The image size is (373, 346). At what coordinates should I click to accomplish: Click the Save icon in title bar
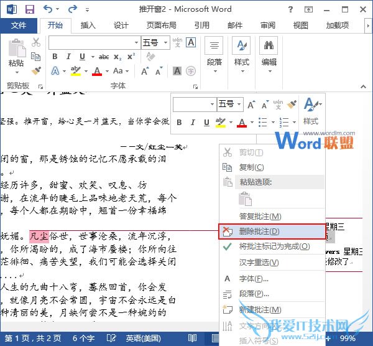(x=30, y=9)
